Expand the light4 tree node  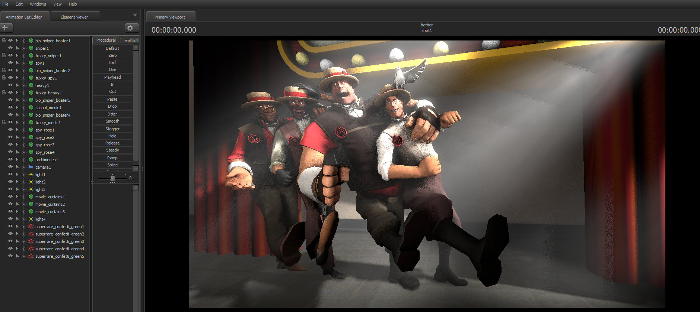point(24,219)
